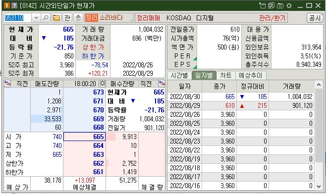This screenshot has height=194, width=326.
Task: Click the 거래량 column header in daily table
Action: (x=292, y=86)
